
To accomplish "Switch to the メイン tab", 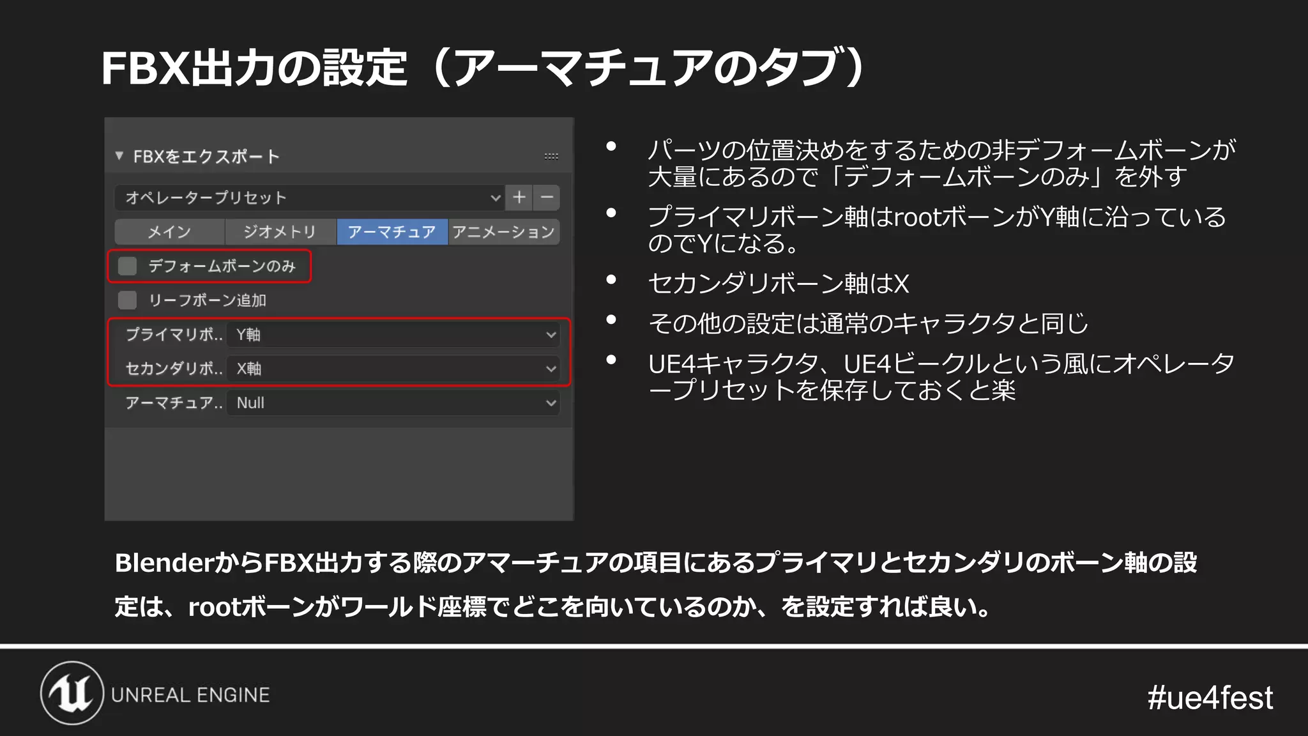I will 170,232.
